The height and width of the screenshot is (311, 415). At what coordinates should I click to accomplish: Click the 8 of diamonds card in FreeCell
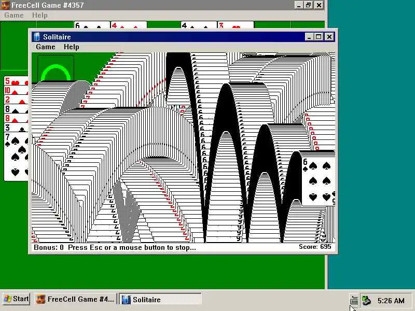[x=16, y=119]
